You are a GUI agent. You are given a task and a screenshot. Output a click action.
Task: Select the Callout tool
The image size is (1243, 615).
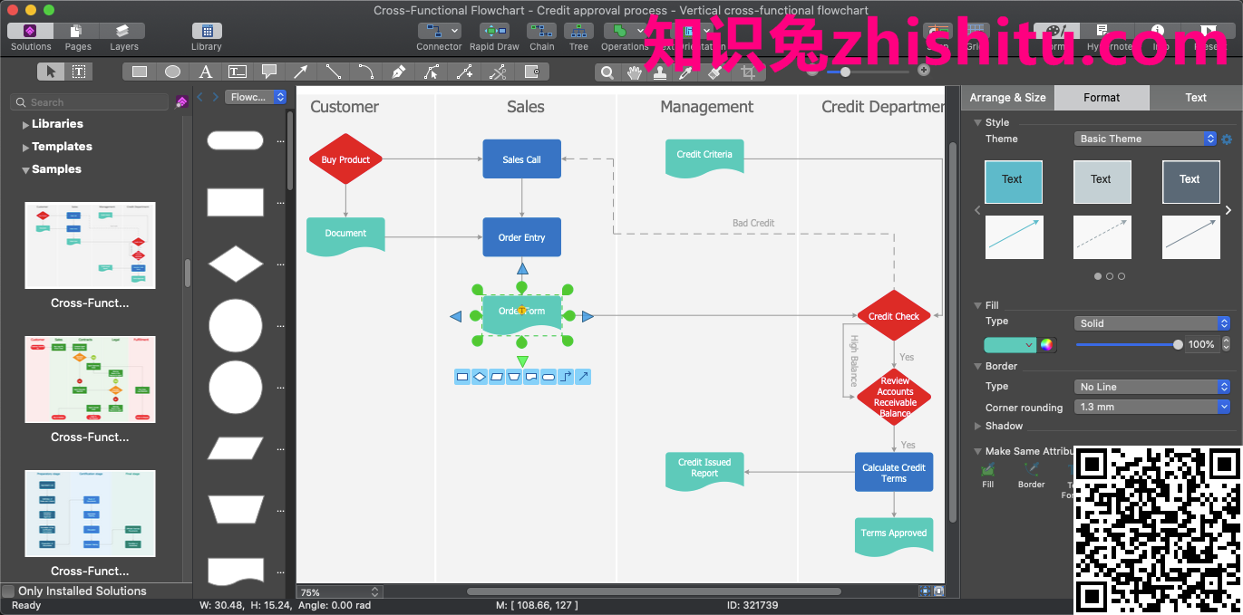pos(269,72)
